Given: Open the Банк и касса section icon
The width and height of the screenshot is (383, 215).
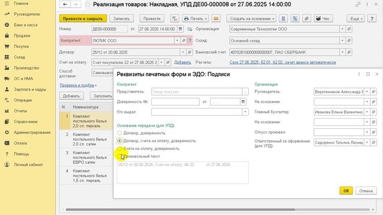Looking at the screenshot, I should click(x=7, y=25).
